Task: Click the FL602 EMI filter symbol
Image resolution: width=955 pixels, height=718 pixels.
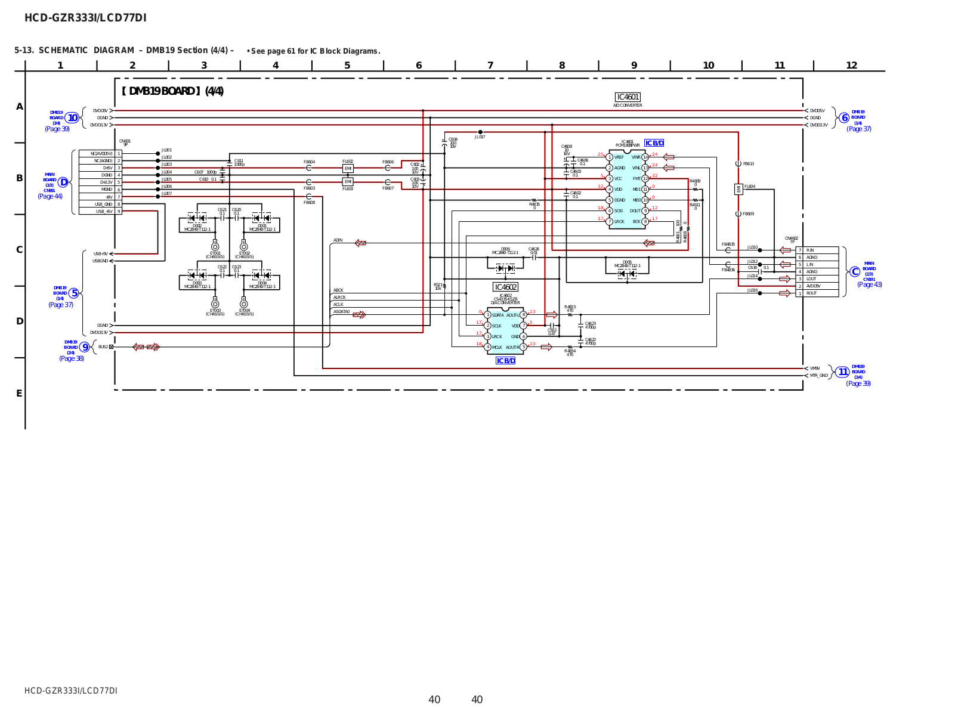Action: click(x=348, y=168)
